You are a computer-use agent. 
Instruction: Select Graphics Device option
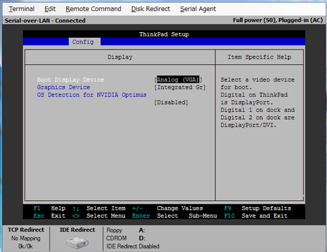tap(63, 87)
